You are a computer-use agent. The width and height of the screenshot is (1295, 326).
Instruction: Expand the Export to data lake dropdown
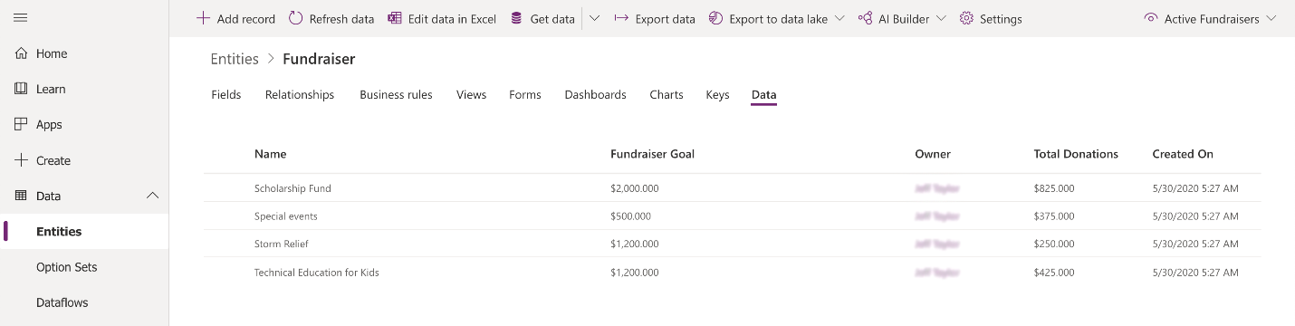pos(839,18)
